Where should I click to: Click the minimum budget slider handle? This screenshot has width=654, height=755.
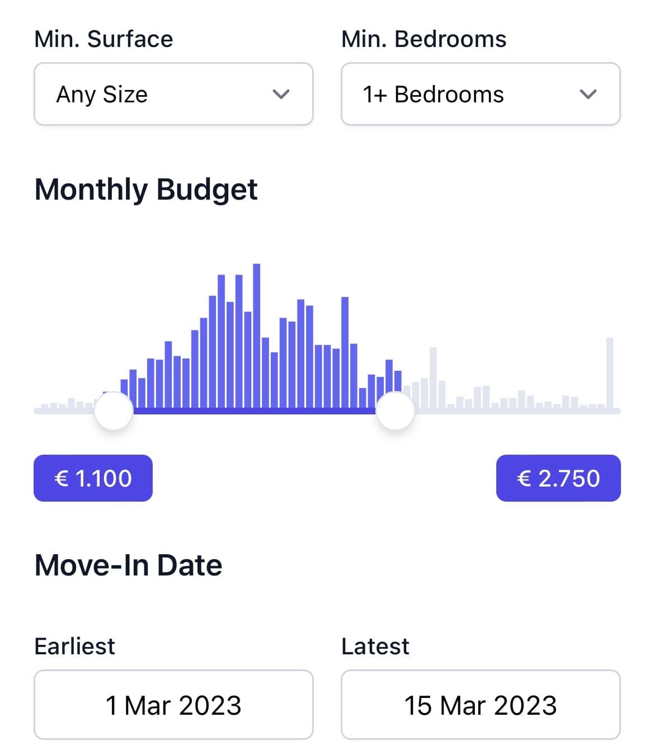pyautogui.click(x=114, y=411)
